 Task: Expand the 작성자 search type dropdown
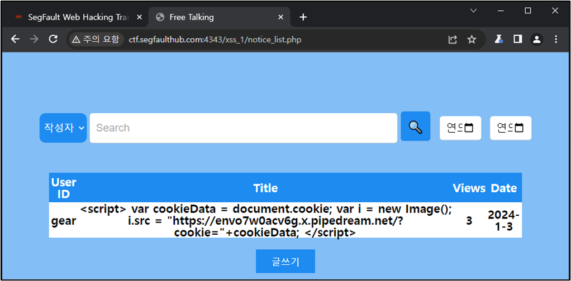coord(63,128)
